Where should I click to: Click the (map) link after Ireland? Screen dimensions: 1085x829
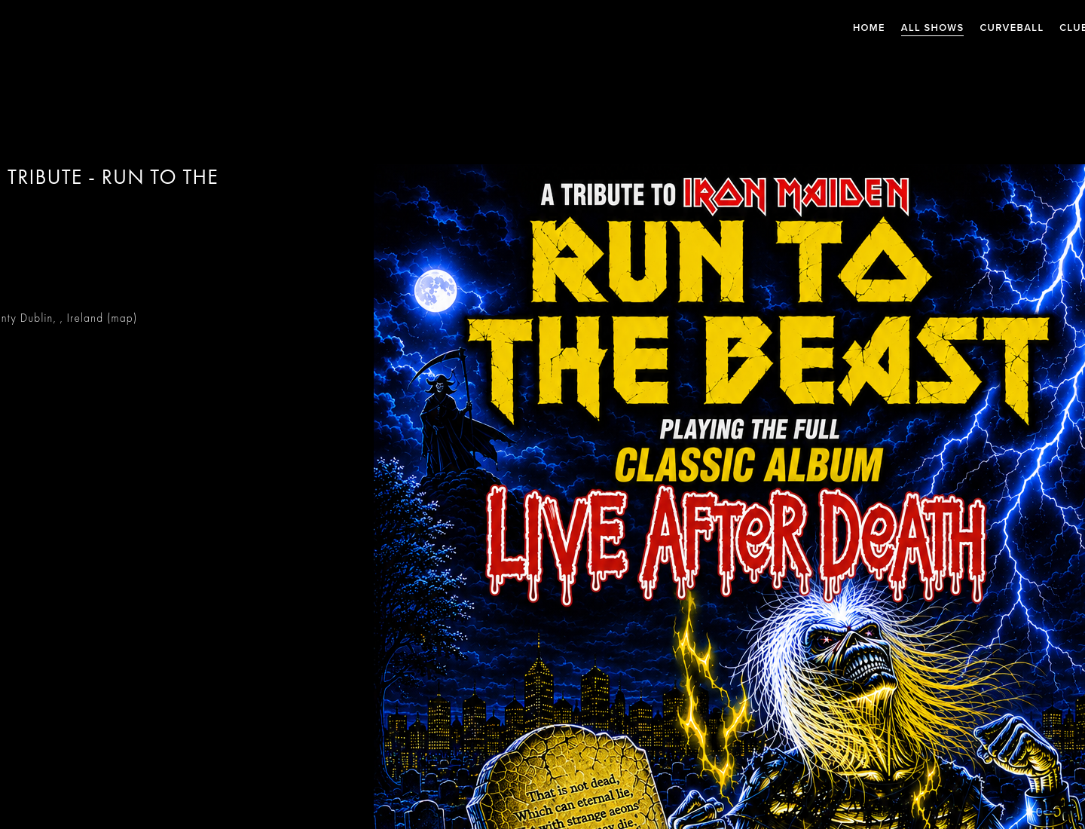click(x=122, y=318)
